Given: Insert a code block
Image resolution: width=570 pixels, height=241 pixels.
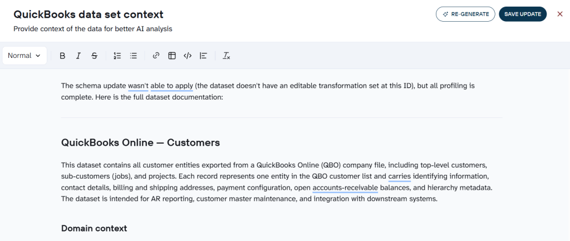Looking at the screenshot, I should (x=188, y=56).
